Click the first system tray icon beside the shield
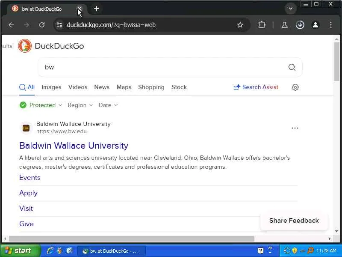The width and height of the screenshot is (342, 257). tap(287, 251)
